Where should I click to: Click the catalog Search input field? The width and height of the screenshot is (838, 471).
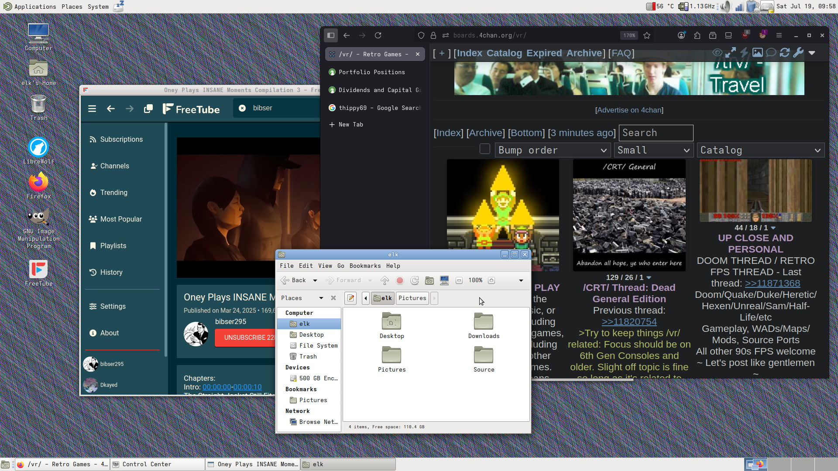click(x=656, y=133)
